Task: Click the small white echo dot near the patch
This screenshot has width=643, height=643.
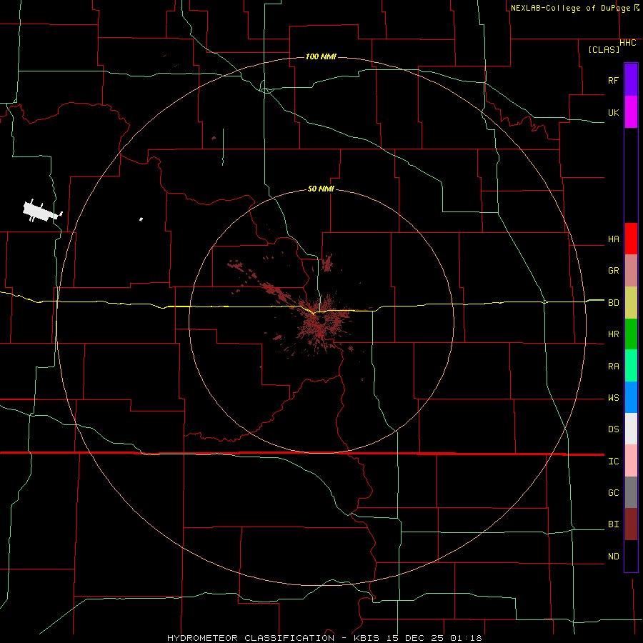Action: click(x=141, y=219)
